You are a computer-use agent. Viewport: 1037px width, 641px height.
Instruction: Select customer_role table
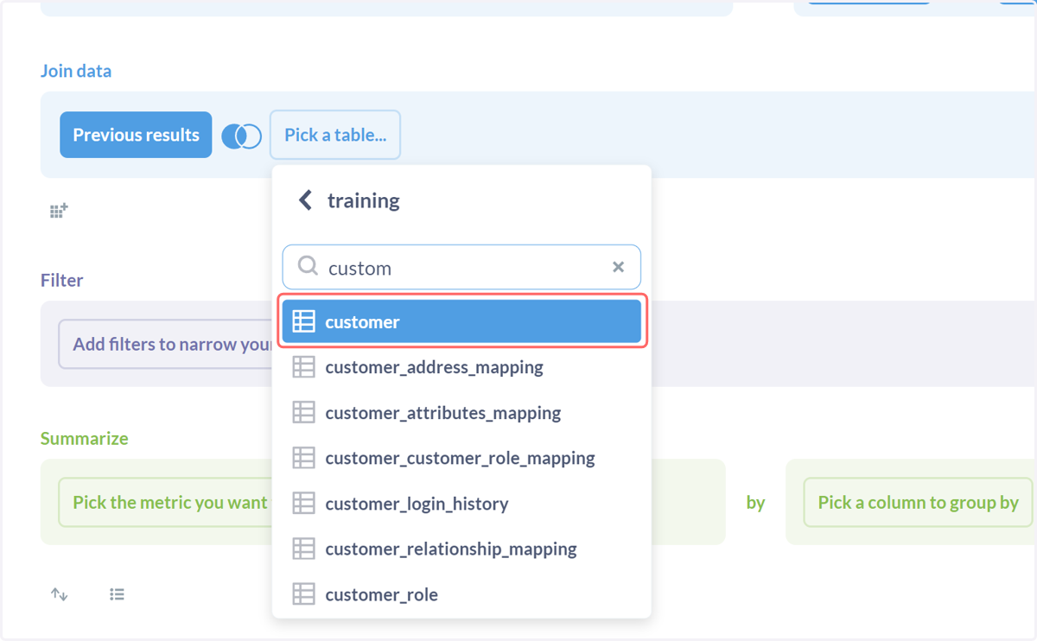tap(461, 594)
